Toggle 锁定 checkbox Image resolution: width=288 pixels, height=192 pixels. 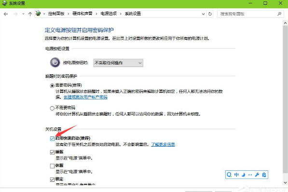(x=52, y=179)
